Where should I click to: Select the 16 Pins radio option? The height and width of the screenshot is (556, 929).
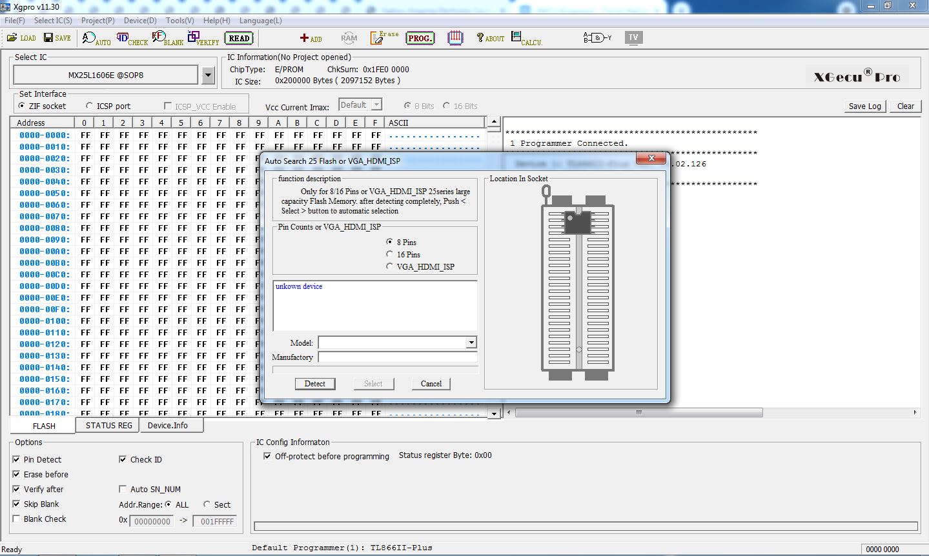(x=390, y=254)
